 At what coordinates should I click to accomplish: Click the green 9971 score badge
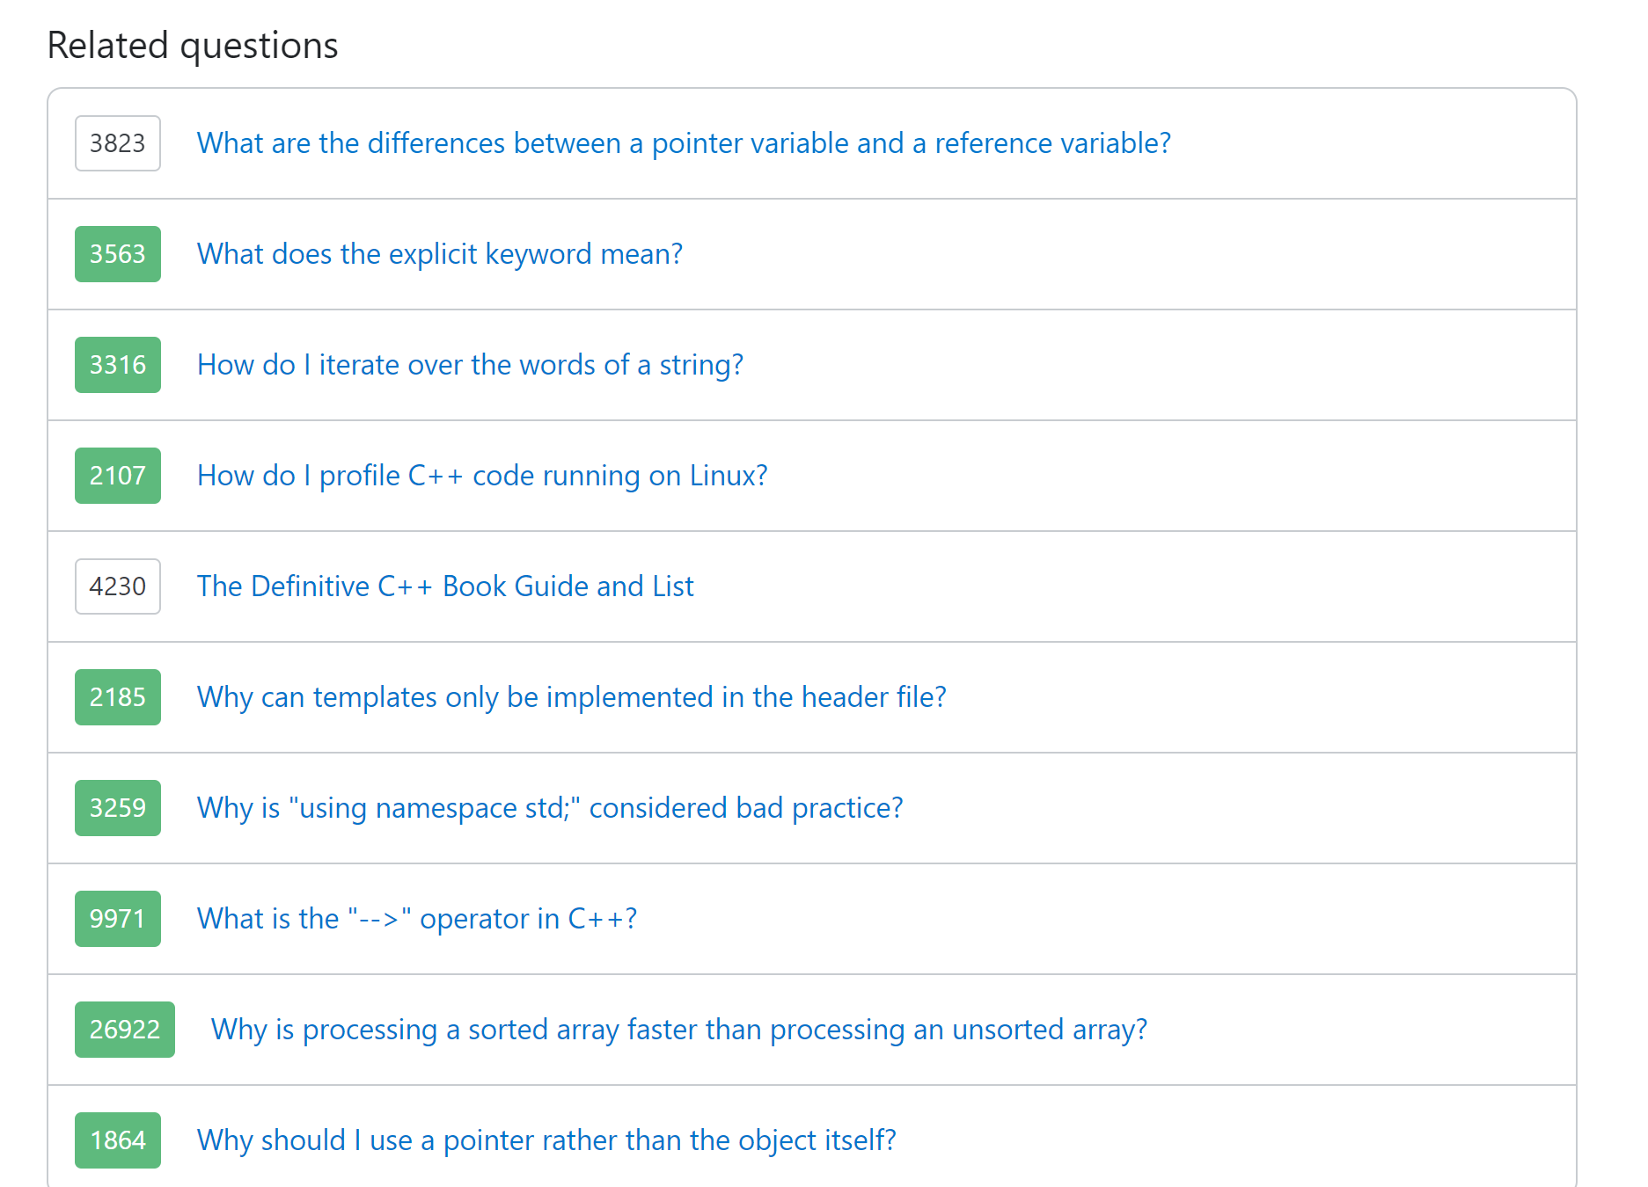118,919
